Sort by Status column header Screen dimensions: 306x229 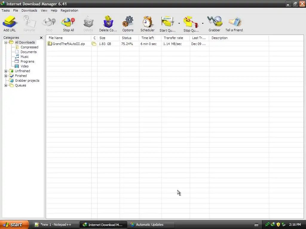[x=129, y=38]
